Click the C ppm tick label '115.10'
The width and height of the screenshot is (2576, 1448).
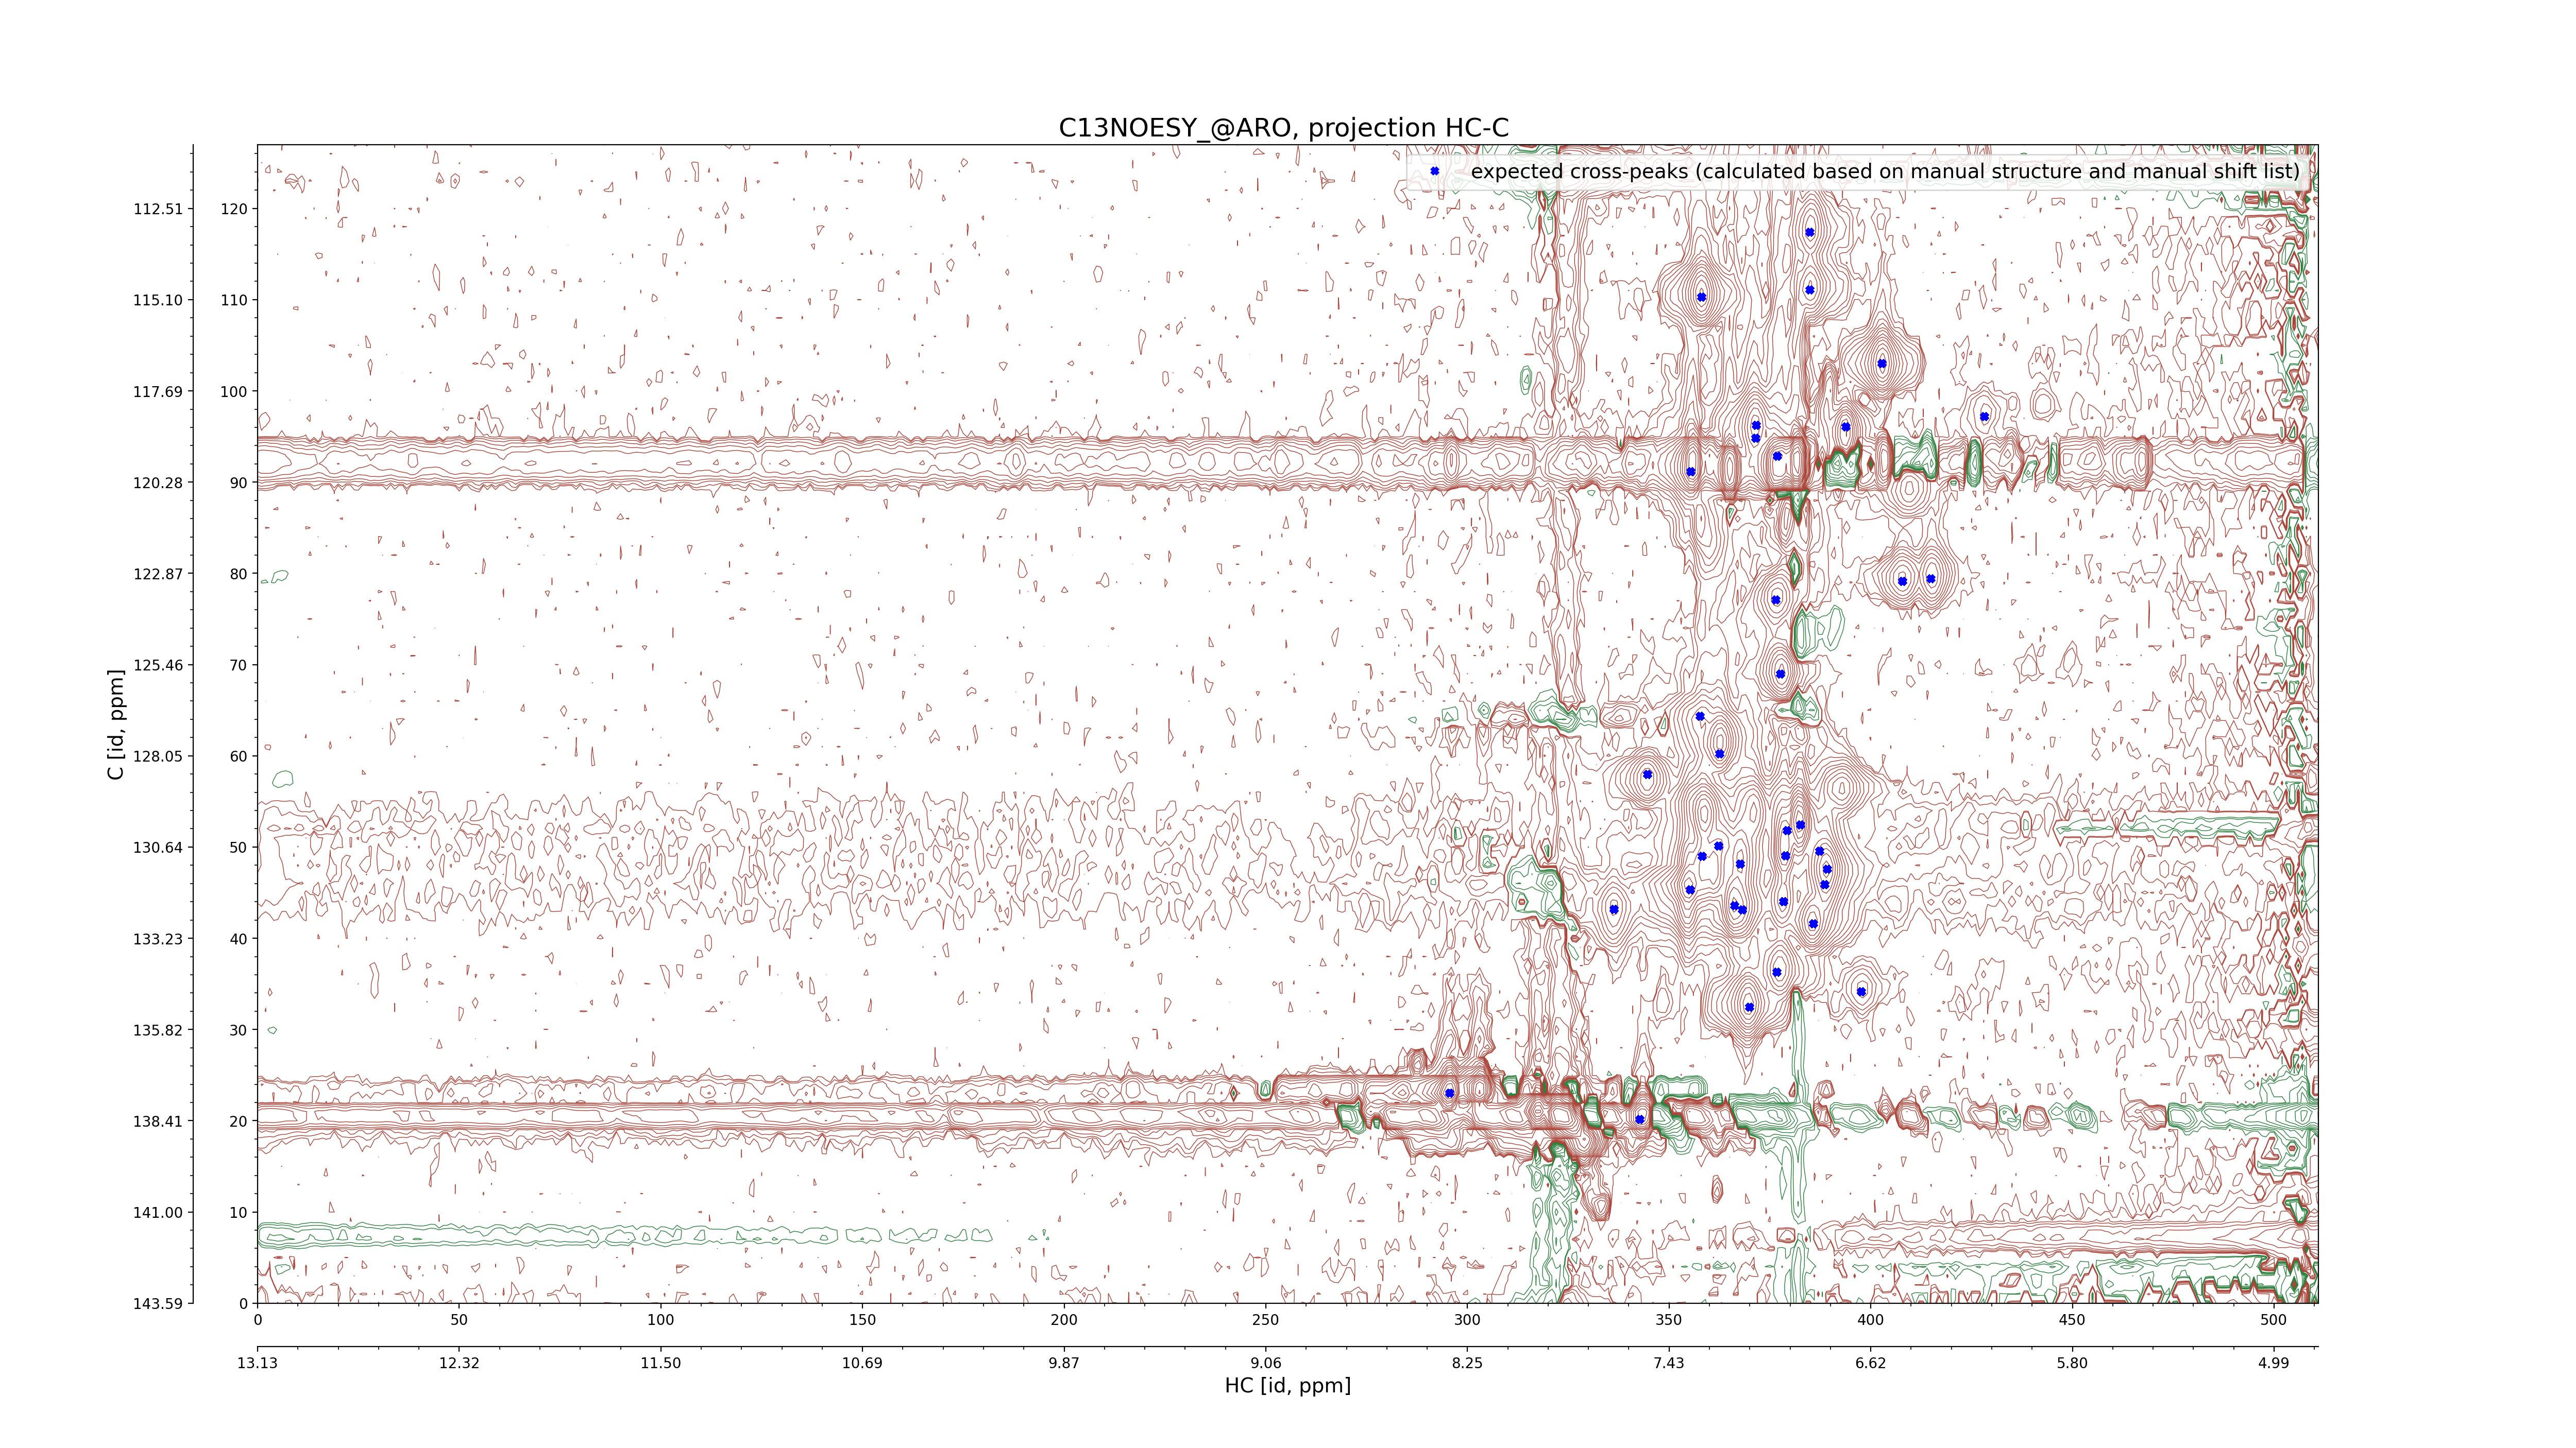pyautogui.click(x=158, y=300)
